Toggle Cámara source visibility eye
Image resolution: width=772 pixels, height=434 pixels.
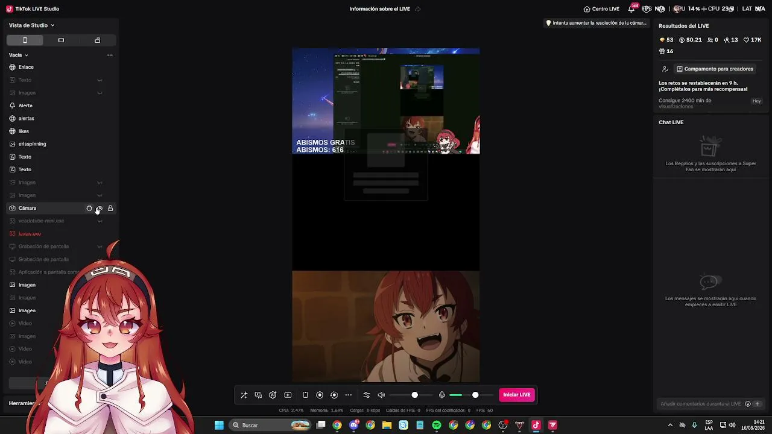(100, 209)
